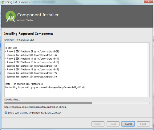Select 'Android SDK Platform 16 (platforms;android-16)' line
This screenshot has height=130, width=154.
pos(32,62)
